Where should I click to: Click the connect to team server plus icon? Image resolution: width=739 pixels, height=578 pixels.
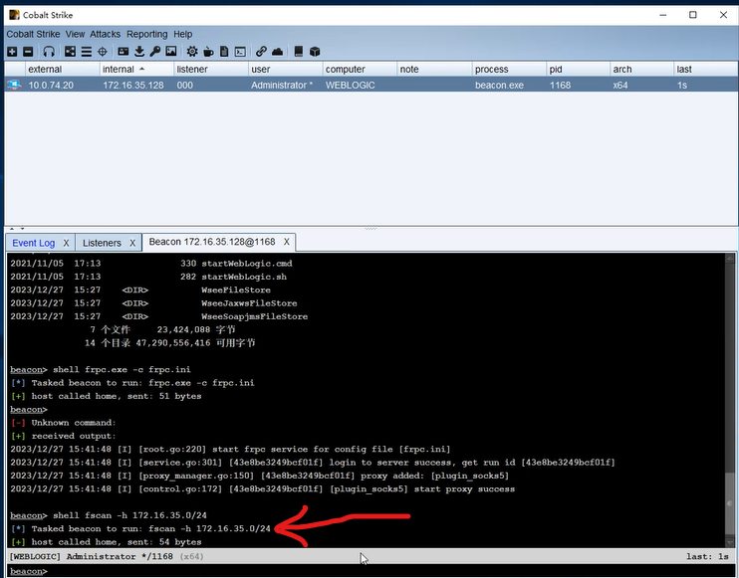point(12,52)
